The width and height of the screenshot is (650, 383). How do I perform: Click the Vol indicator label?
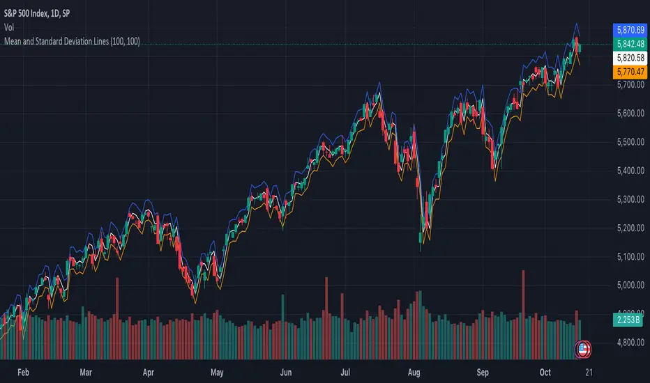[x=8, y=27]
